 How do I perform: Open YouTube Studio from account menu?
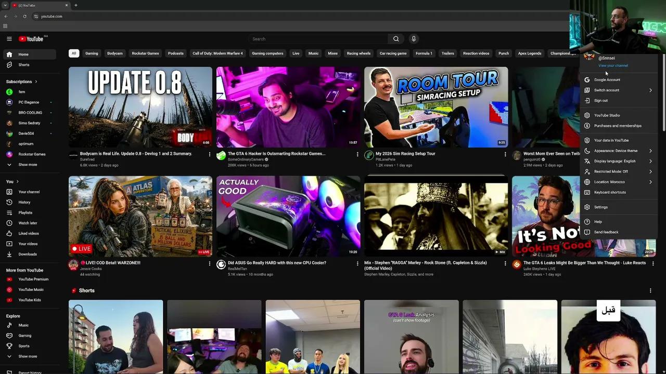click(x=619, y=115)
